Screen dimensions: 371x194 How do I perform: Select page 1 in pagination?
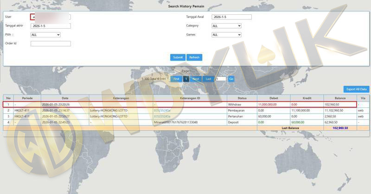point(186,79)
